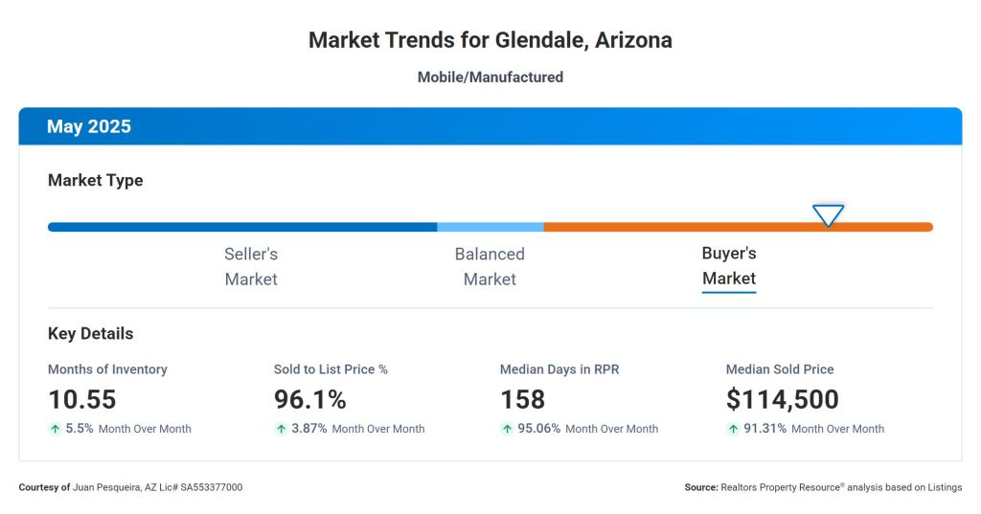Click the green arrow beside 5.5%

point(55,429)
